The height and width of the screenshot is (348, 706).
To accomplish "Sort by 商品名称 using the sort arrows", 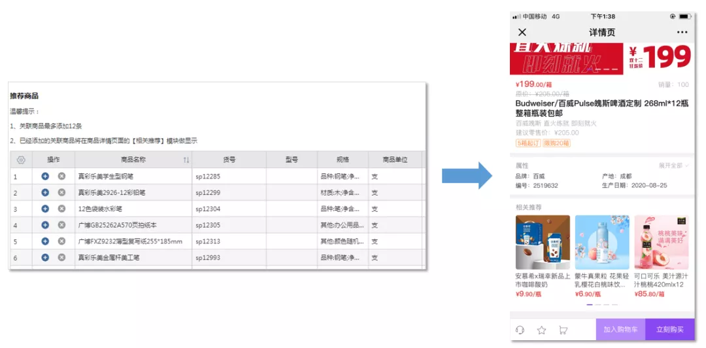I will (x=186, y=160).
